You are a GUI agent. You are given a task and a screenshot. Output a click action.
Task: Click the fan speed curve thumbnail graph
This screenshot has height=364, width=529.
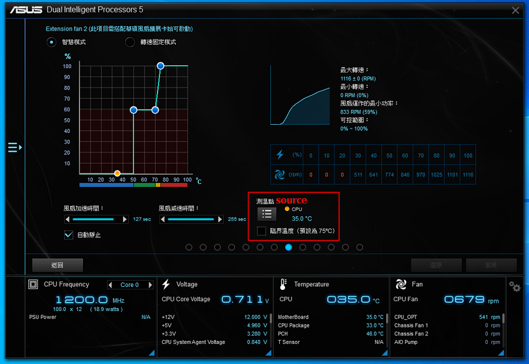click(300, 95)
